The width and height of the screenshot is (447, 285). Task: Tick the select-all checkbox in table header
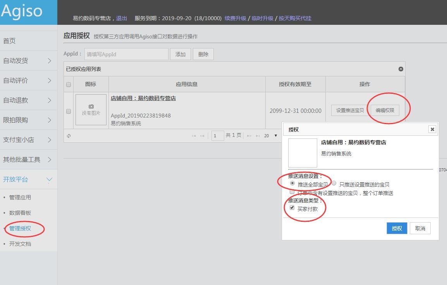click(x=69, y=85)
